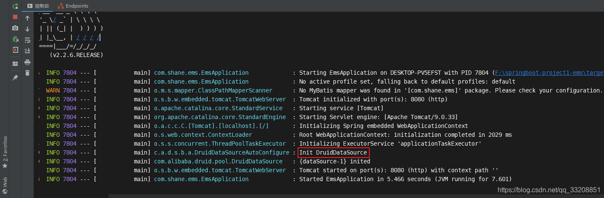The image size is (604, 198).
Task: Click 'com.alibaba.druid.pool.DruidDataSource' logger name
Action: tap(218, 161)
